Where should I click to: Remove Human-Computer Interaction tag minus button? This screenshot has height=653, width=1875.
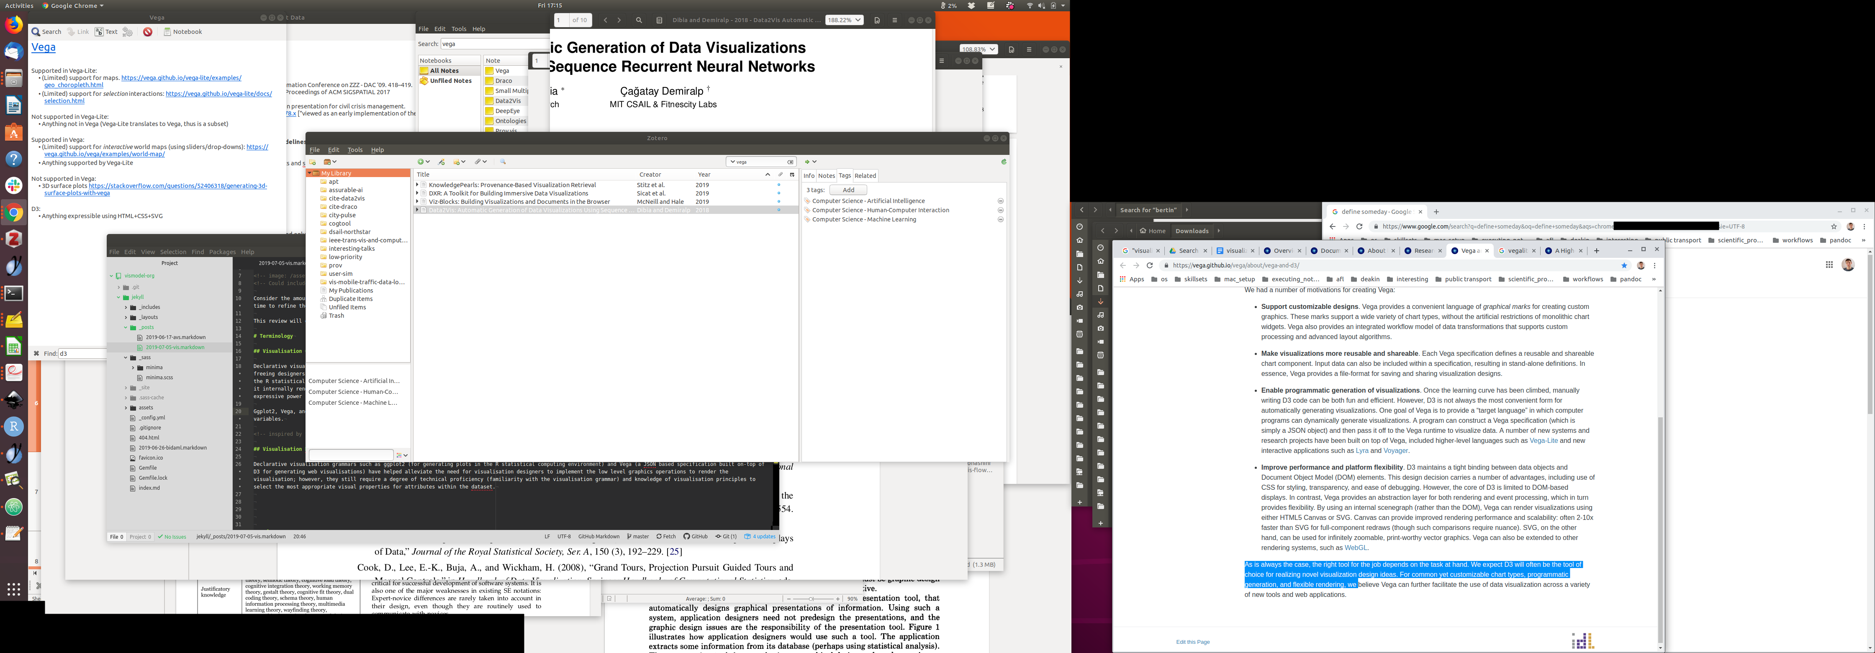point(1000,211)
